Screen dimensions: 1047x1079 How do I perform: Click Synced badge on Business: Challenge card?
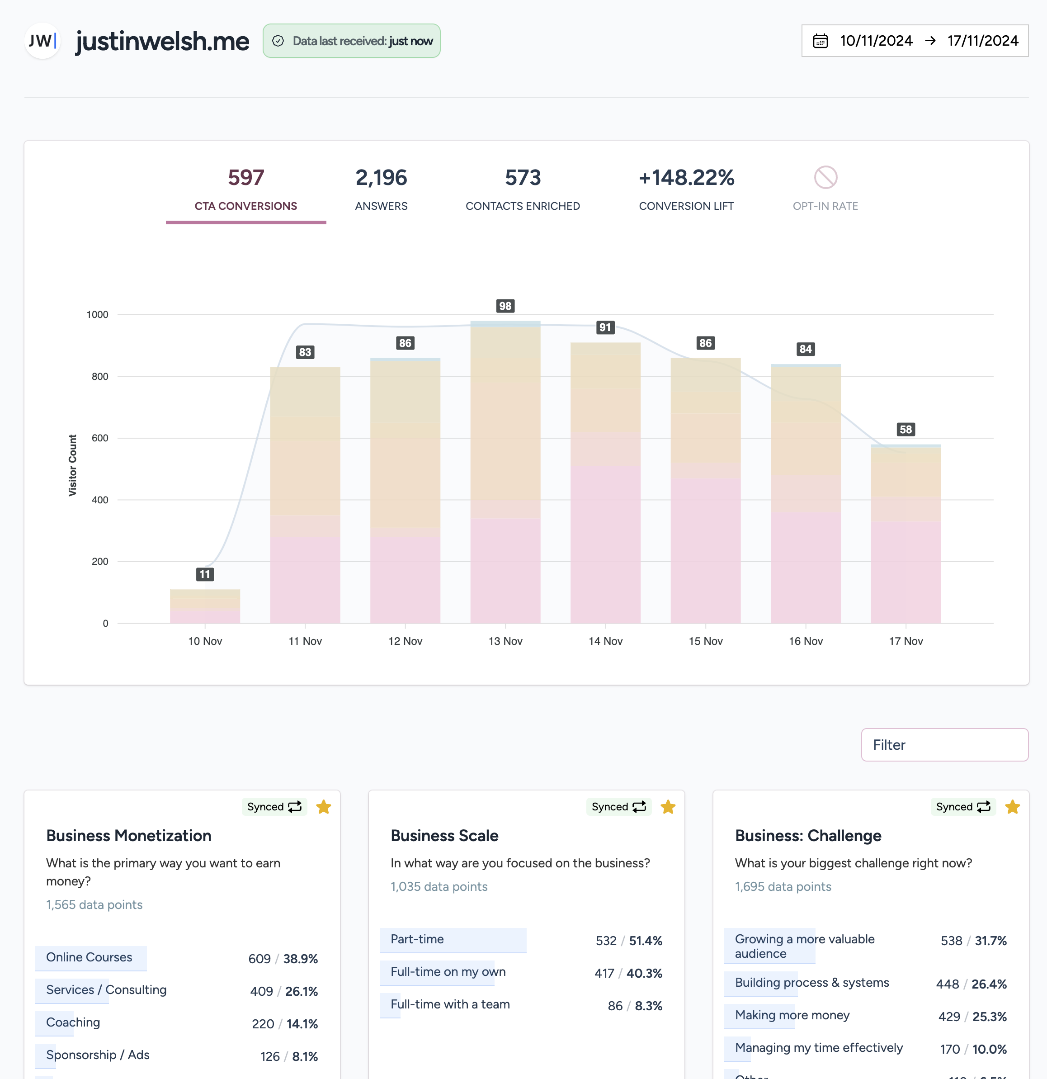(963, 806)
